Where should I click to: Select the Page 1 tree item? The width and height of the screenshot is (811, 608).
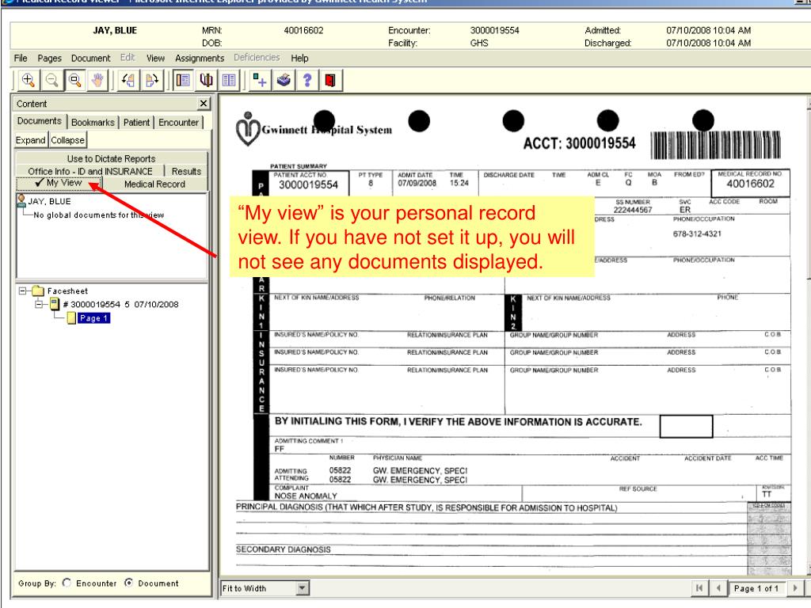(x=93, y=318)
